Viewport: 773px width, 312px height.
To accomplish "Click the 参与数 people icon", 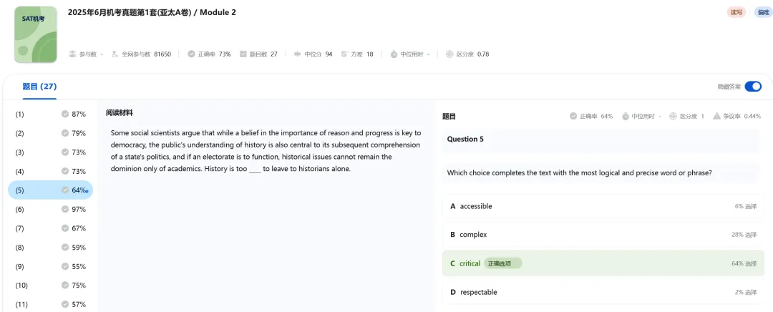I will pos(72,54).
